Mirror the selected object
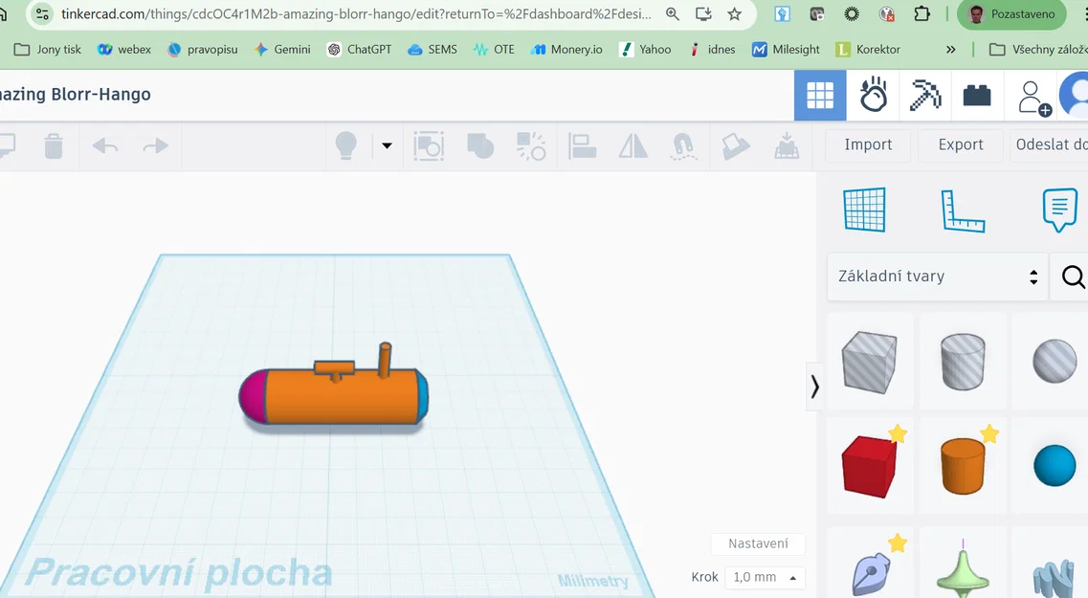 [x=633, y=146]
